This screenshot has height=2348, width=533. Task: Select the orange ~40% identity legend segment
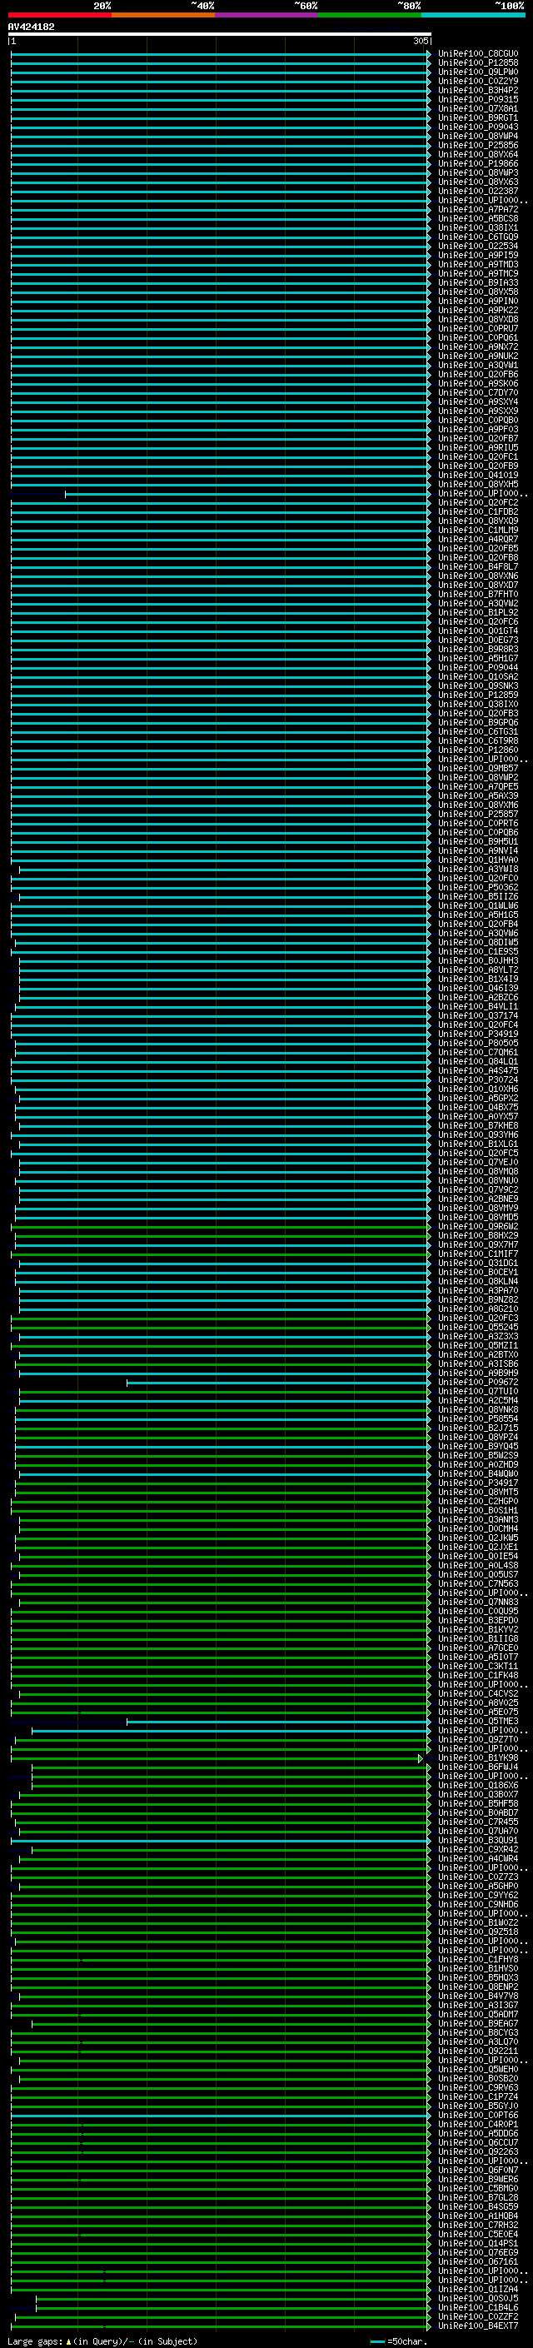click(x=163, y=15)
